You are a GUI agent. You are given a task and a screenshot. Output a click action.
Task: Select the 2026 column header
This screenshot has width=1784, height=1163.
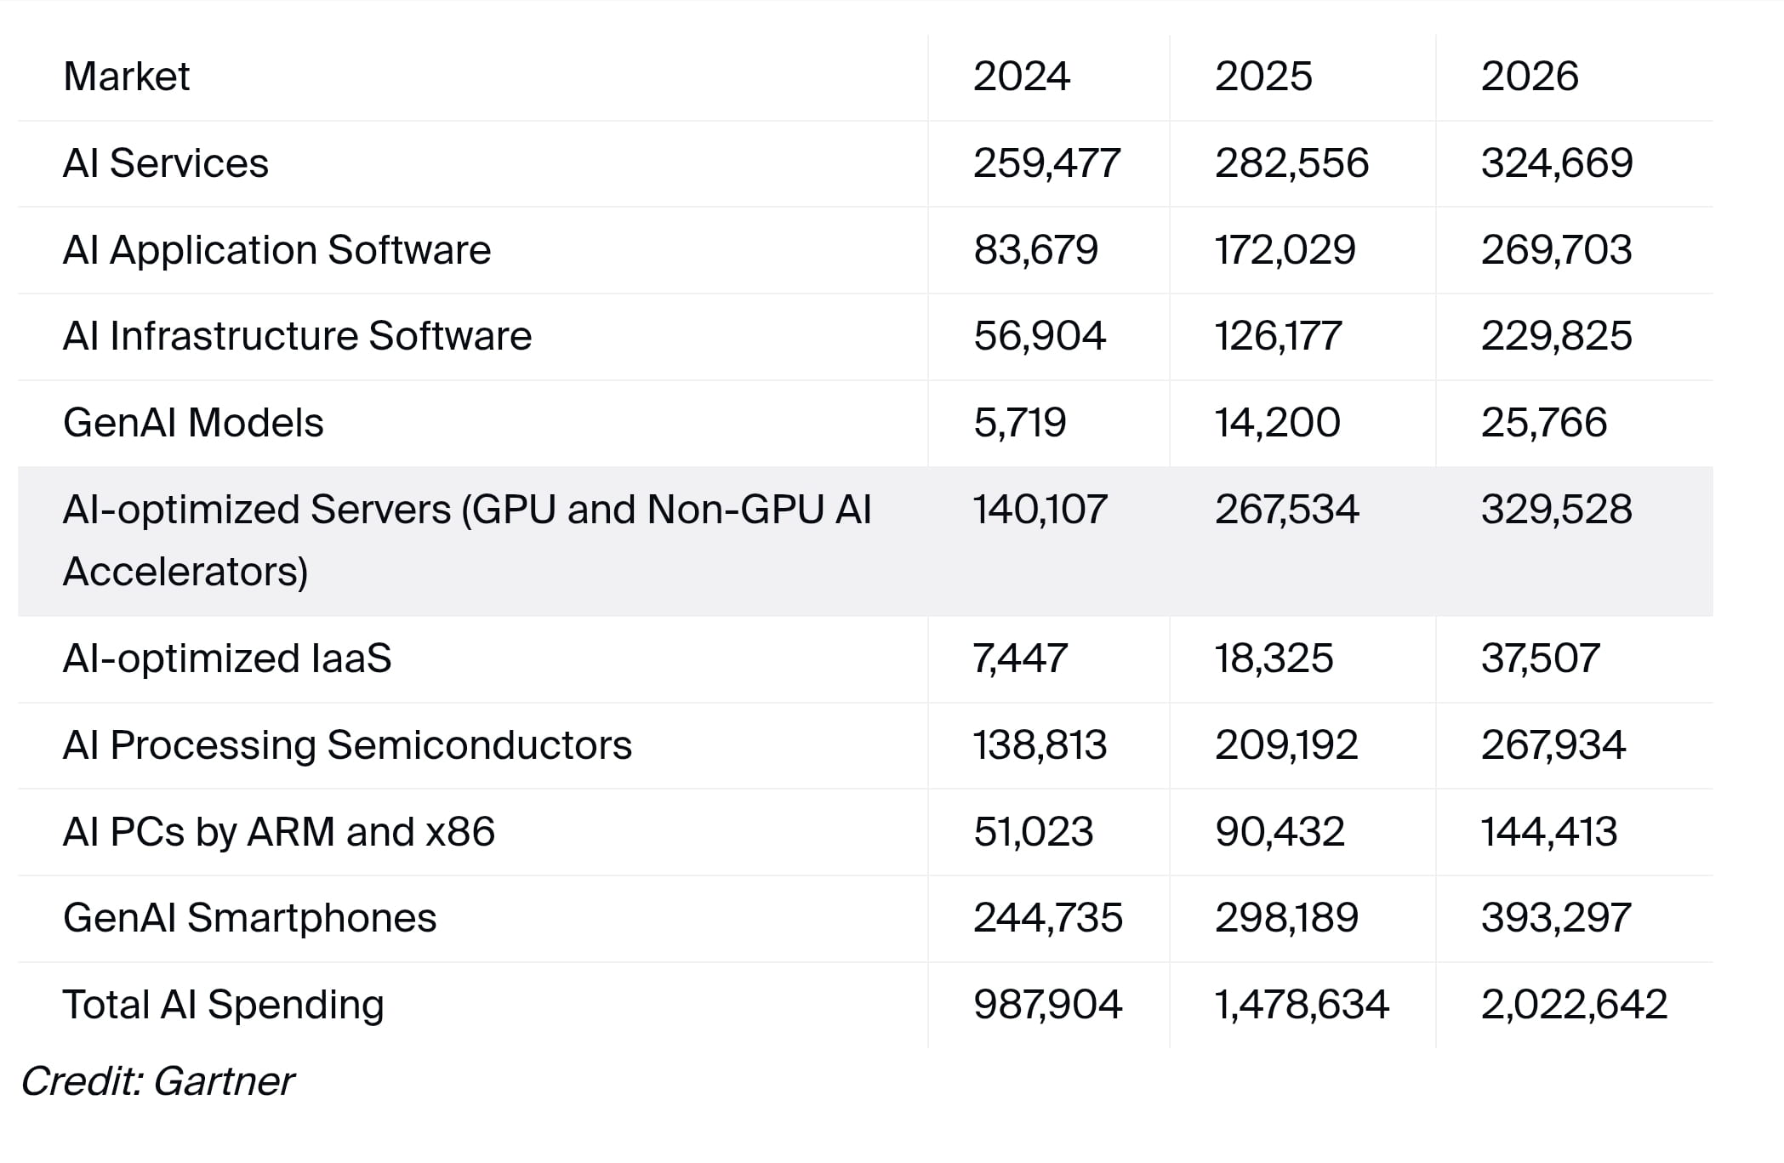click(1530, 77)
